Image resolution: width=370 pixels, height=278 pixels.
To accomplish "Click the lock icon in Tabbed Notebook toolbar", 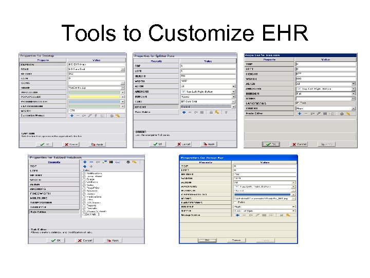I will click(128, 162).
